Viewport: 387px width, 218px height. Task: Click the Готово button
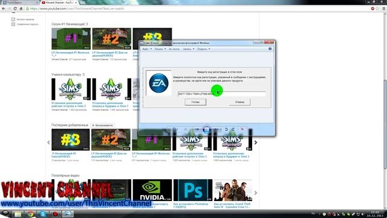(195, 102)
